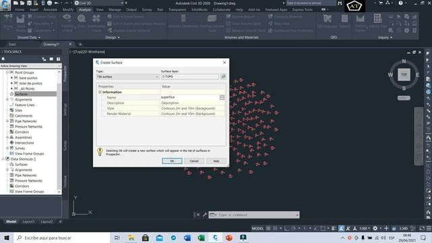Image resolution: width=432 pixels, height=243 pixels.
Task: Click OK in Create Surface dialog
Action: (172, 161)
